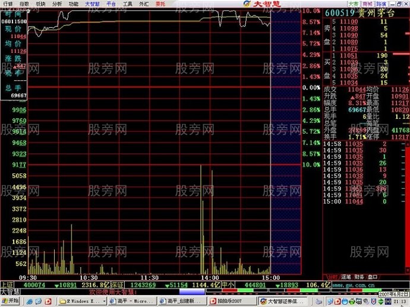
Task: Click the red system tray icon
Action: tap(338, 302)
